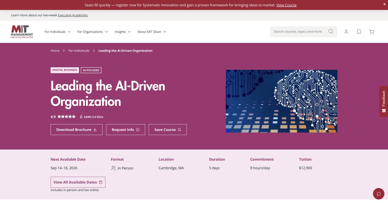Open the user account icon
Image resolution: width=388 pixels, height=203 pixels.
[x=346, y=32]
